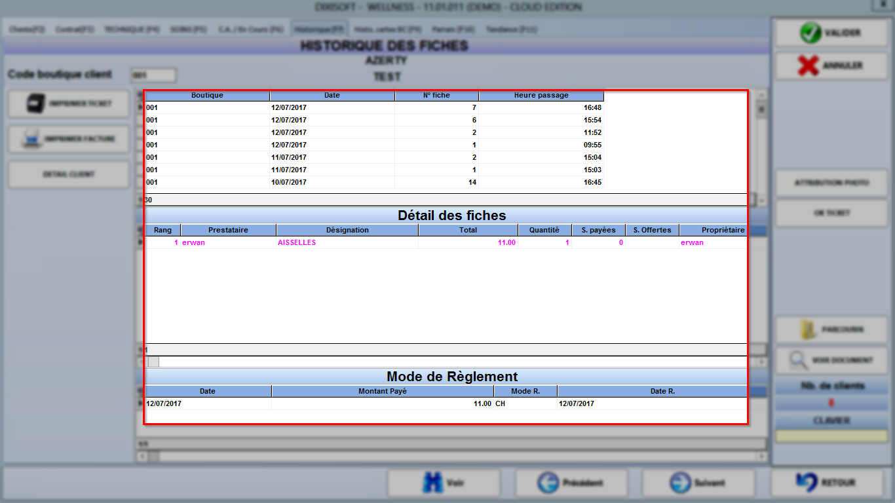Click the Heure passage column header
Image resolution: width=895 pixels, height=503 pixels.
pyautogui.click(x=541, y=96)
